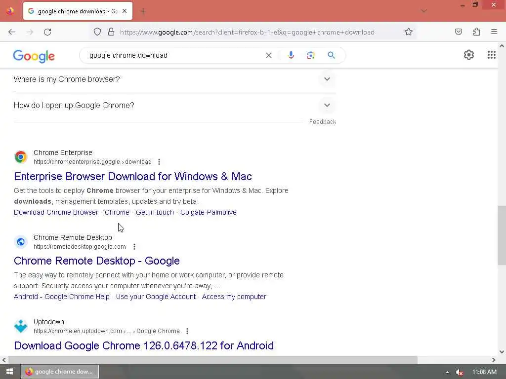Click the Feedback link

click(322, 122)
